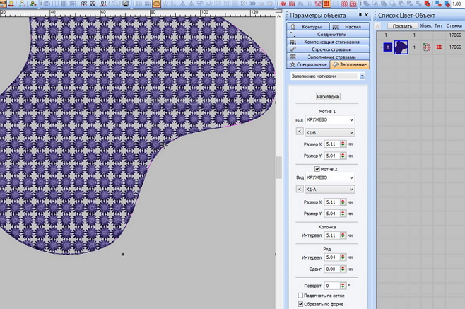This screenshot has width=465, height=309.
Task: Toggle the Мотив 2 checkbox
Action: tap(317, 169)
